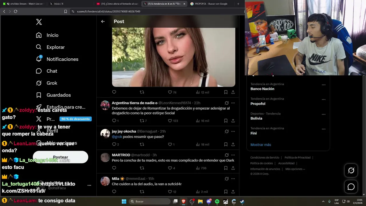Screen dimensions: 366x206
Task: Share MARTROD's comment
Action: [233, 168]
